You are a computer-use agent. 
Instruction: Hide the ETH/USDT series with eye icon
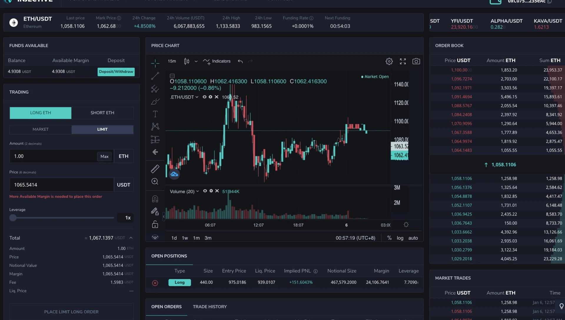(x=205, y=97)
